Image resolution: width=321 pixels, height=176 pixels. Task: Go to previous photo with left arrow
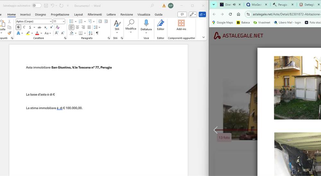tap(215, 130)
